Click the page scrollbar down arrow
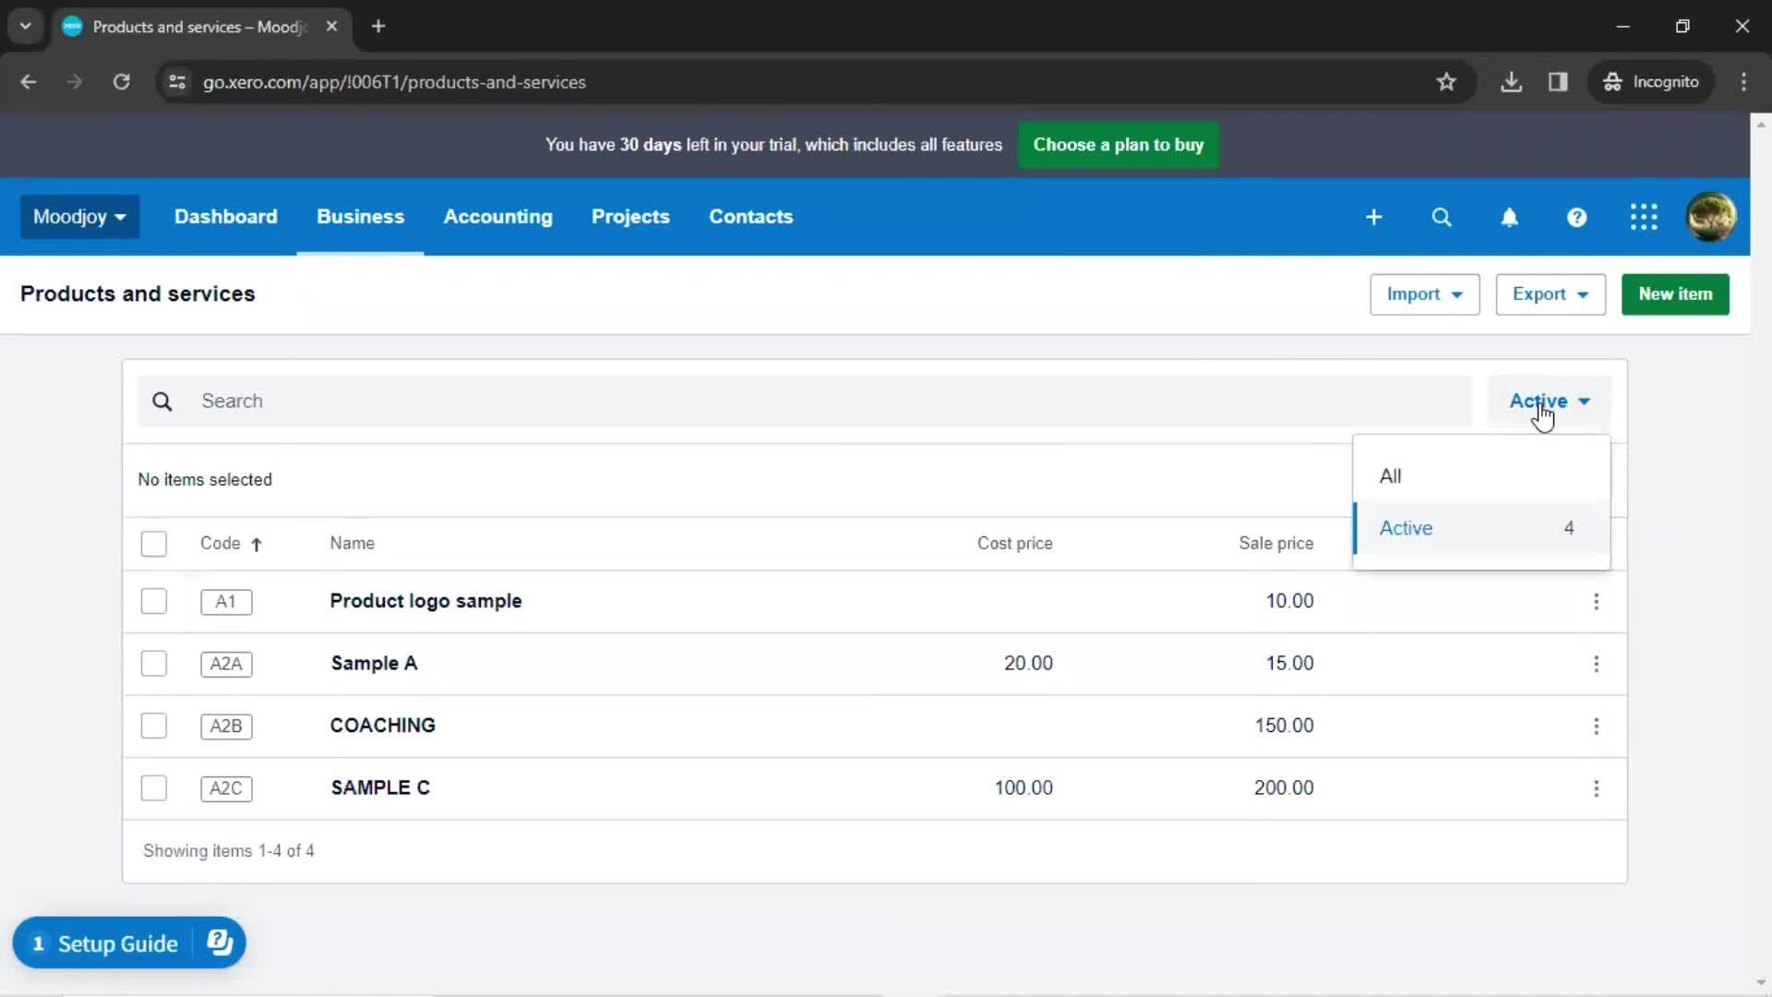 point(1760,984)
